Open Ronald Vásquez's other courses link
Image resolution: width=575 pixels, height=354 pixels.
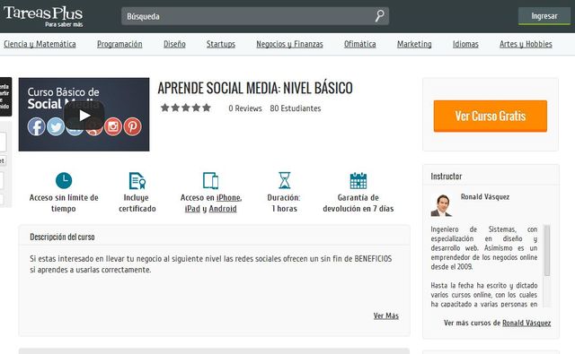pos(526,323)
